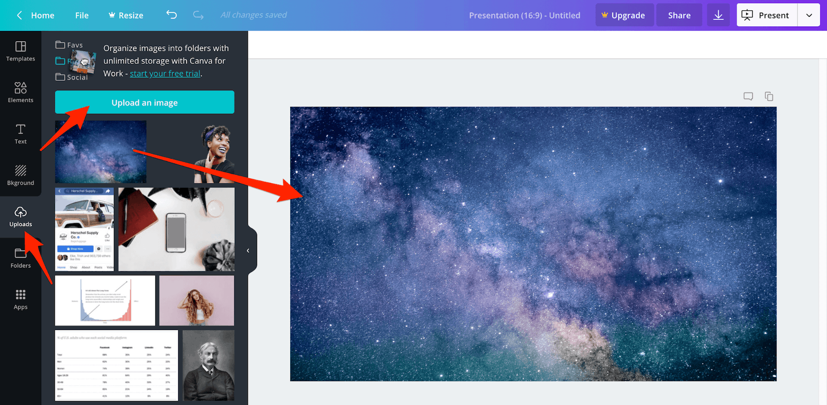The height and width of the screenshot is (405, 827).
Task: Collapse the side panel with chevron
Action: click(x=248, y=250)
